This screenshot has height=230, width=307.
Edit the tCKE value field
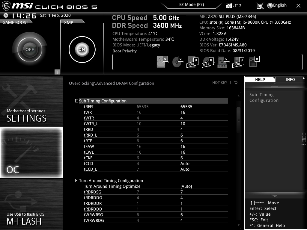tap(181, 158)
